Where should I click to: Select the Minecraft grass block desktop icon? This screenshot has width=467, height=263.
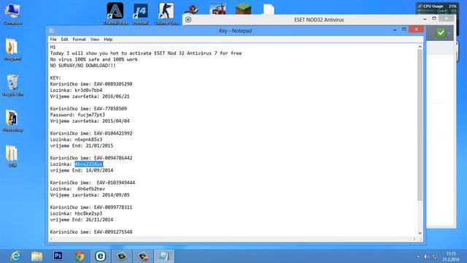[243, 9]
